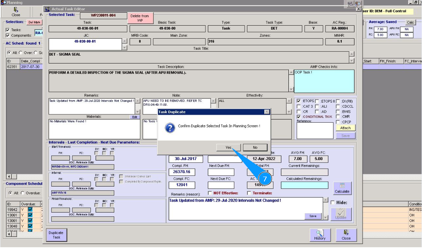Image resolution: width=422 pixels, height=248 pixels.
Task: Click Next Due FC field
Action: 221,185
